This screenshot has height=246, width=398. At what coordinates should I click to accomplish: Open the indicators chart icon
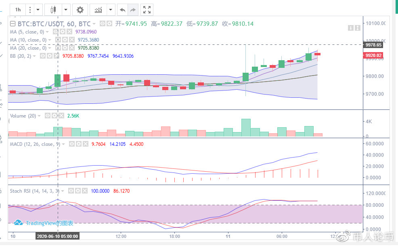pos(98,9)
